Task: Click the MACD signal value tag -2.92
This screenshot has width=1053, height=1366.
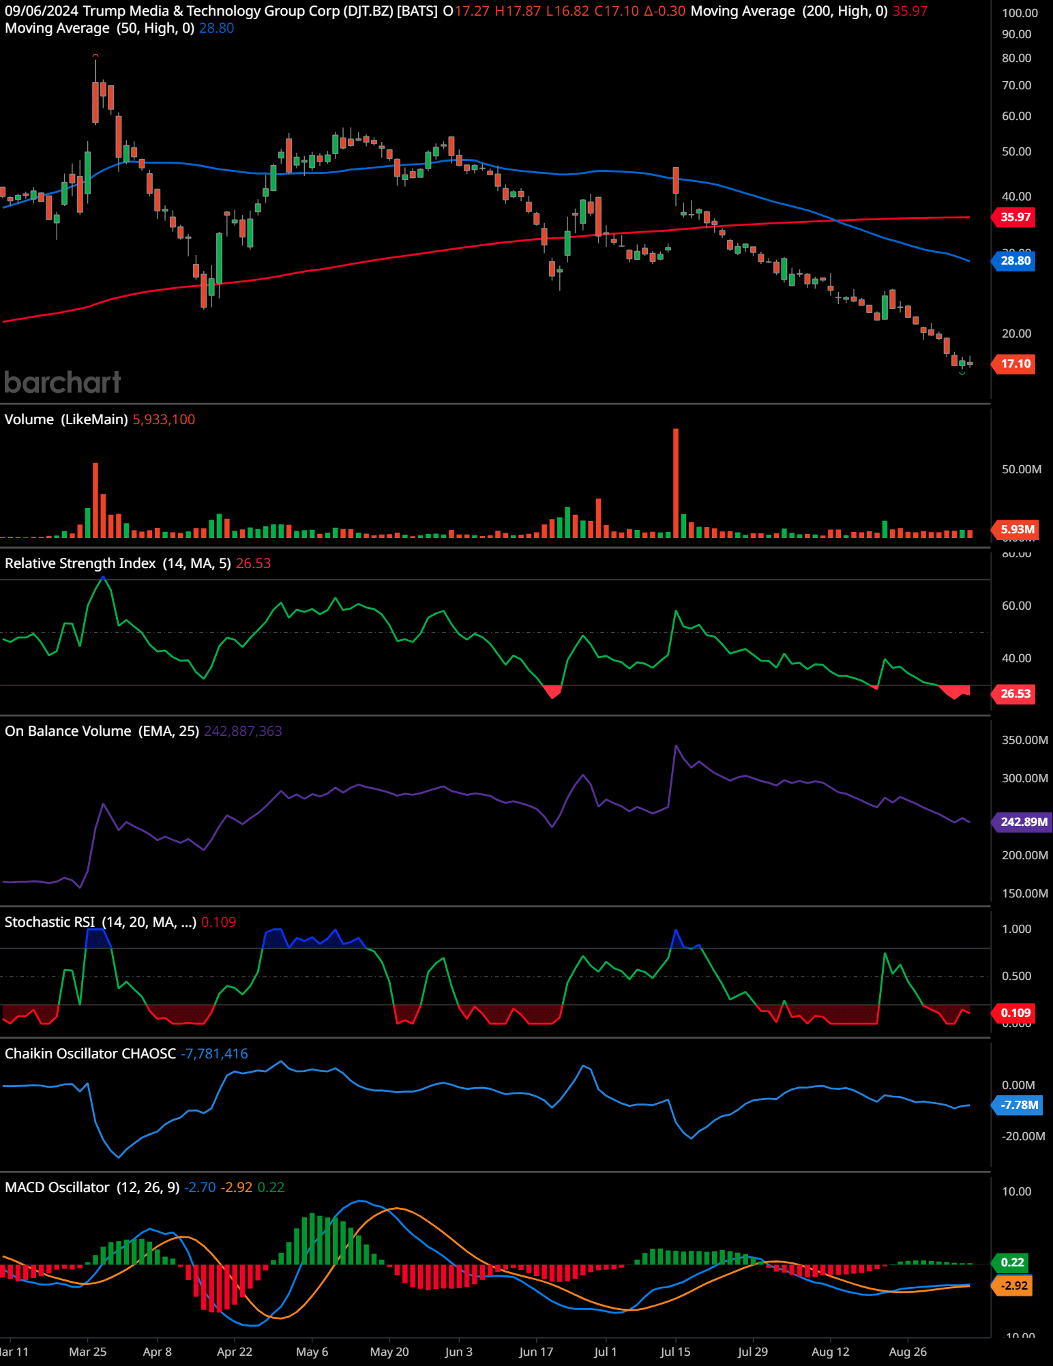Action: coord(1012,1286)
